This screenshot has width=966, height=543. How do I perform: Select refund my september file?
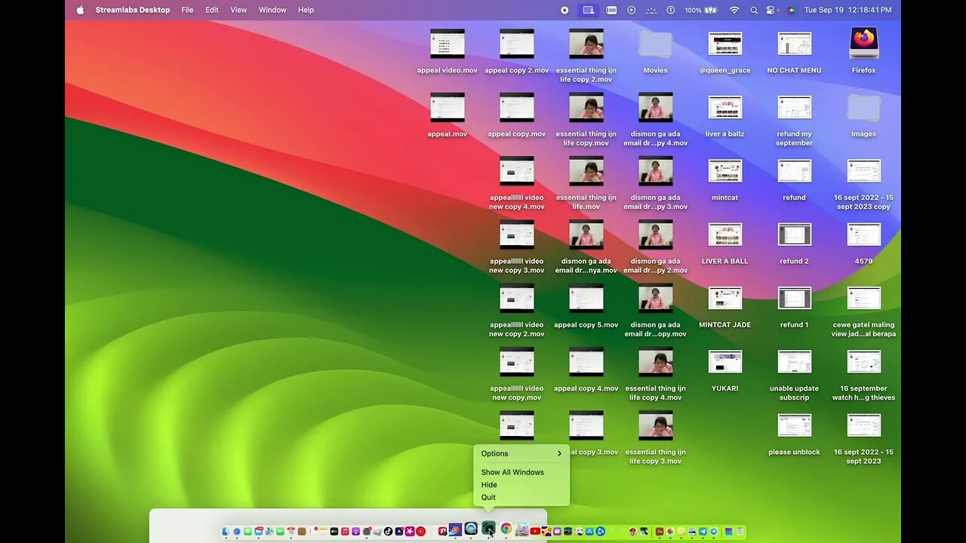(x=795, y=107)
